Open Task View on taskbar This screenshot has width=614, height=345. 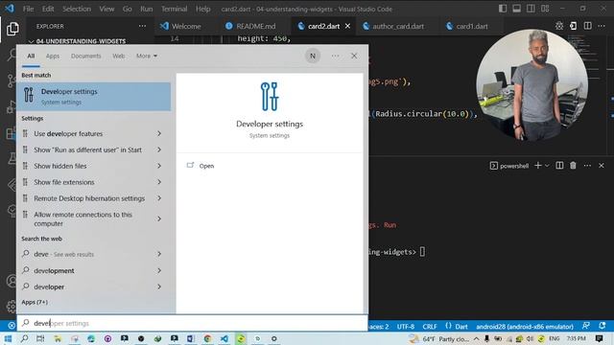click(40, 338)
